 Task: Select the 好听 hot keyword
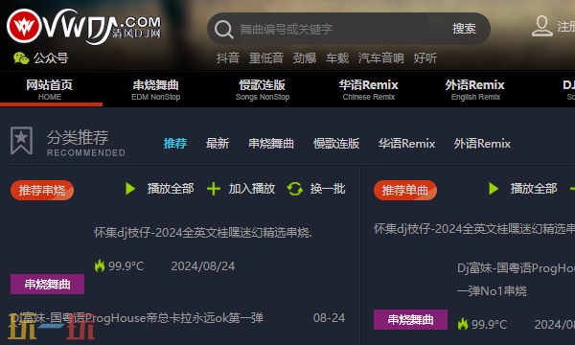(x=425, y=57)
